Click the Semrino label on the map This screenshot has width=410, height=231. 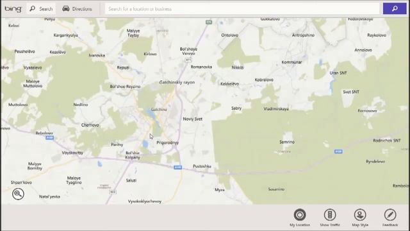(287, 142)
